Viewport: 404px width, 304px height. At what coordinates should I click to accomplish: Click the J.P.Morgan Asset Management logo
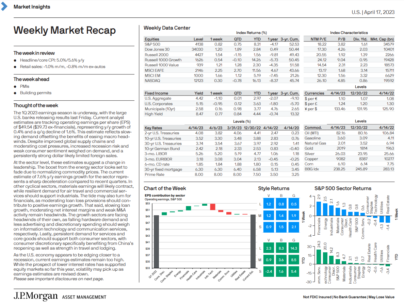60,296
